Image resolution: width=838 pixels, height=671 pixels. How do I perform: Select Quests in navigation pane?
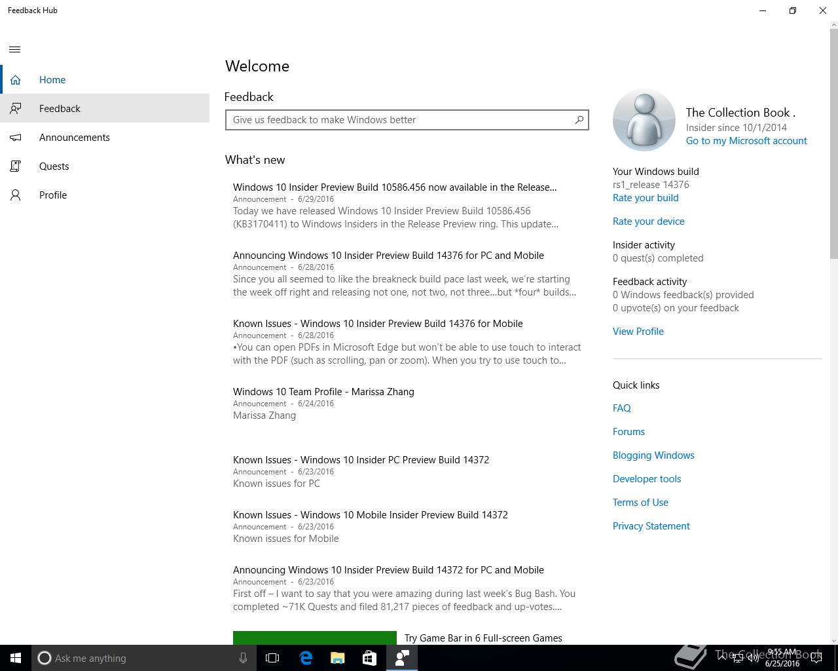tap(105, 166)
